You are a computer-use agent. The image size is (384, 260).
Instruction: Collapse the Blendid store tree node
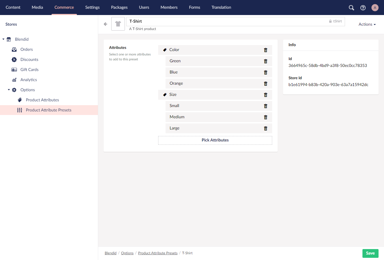tap(3, 39)
